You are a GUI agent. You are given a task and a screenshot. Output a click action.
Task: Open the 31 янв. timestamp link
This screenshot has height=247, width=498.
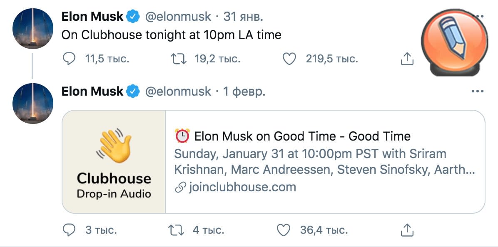pyautogui.click(x=244, y=17)
